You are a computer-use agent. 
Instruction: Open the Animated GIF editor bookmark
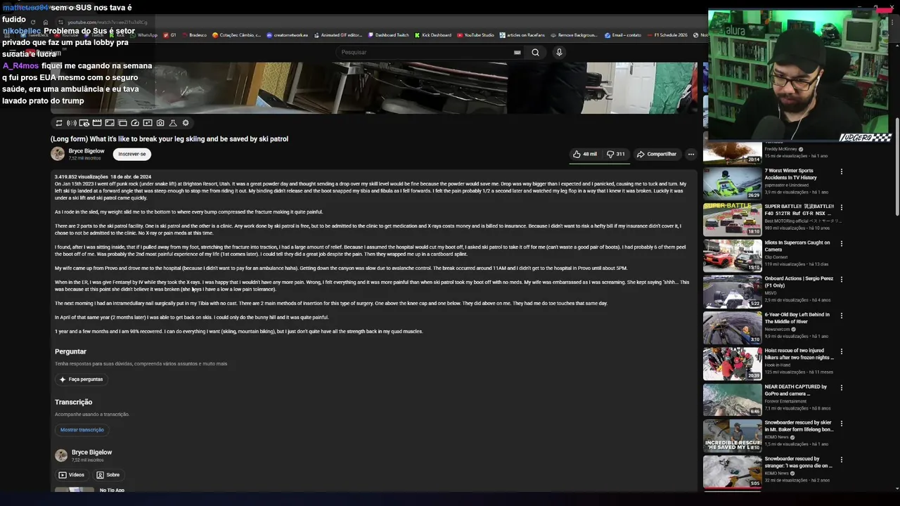[337, 35]
